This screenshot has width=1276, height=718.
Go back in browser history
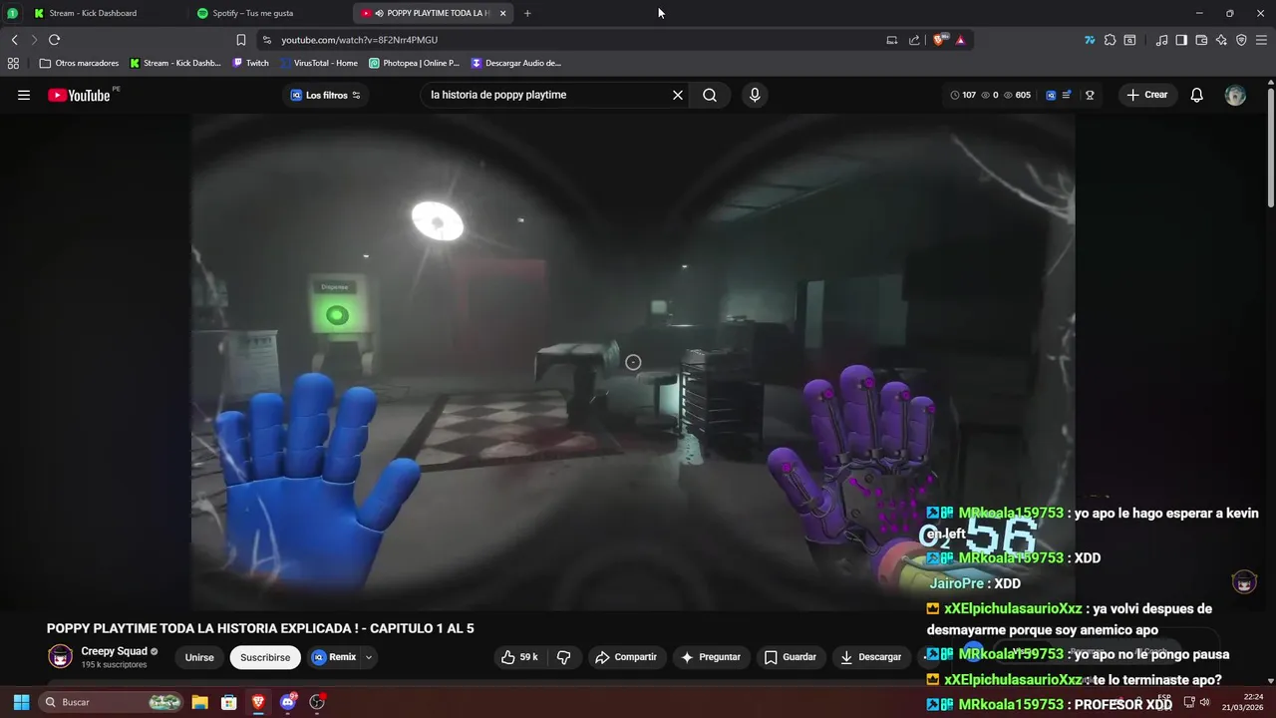click(x=14, y=40)
